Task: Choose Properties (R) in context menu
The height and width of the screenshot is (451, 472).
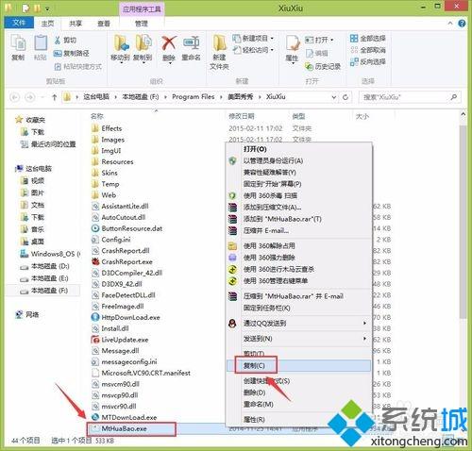Action: point(298,419)
